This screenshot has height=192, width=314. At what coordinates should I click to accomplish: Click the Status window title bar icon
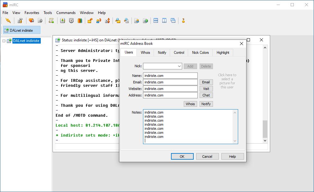pyautogui.click(x=58, y=40)
